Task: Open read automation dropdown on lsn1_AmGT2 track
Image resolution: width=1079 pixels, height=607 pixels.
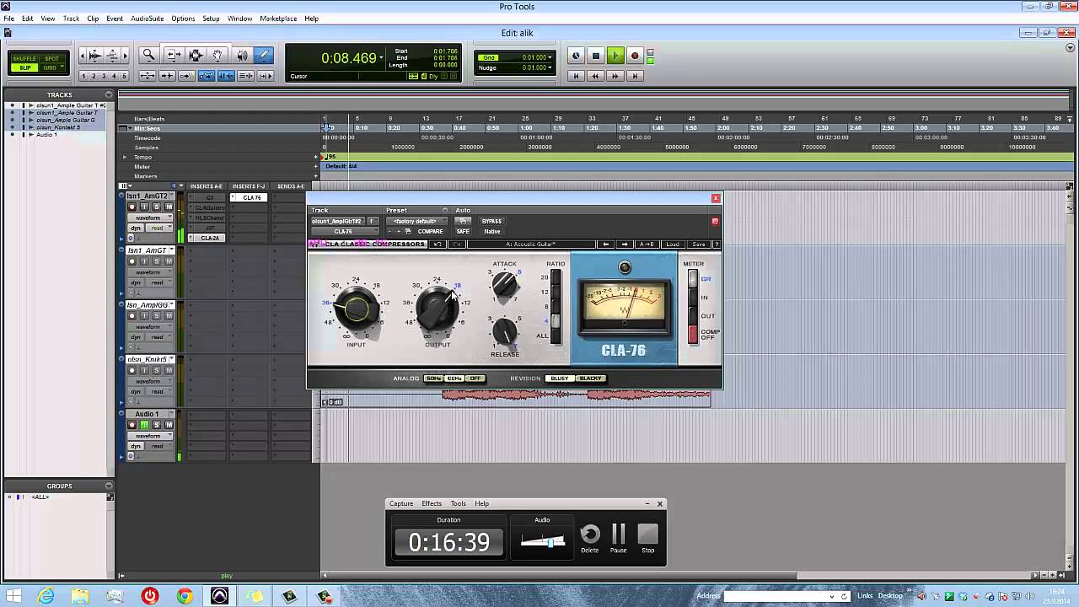Action: pyautogui.click(x=159, y=228)
